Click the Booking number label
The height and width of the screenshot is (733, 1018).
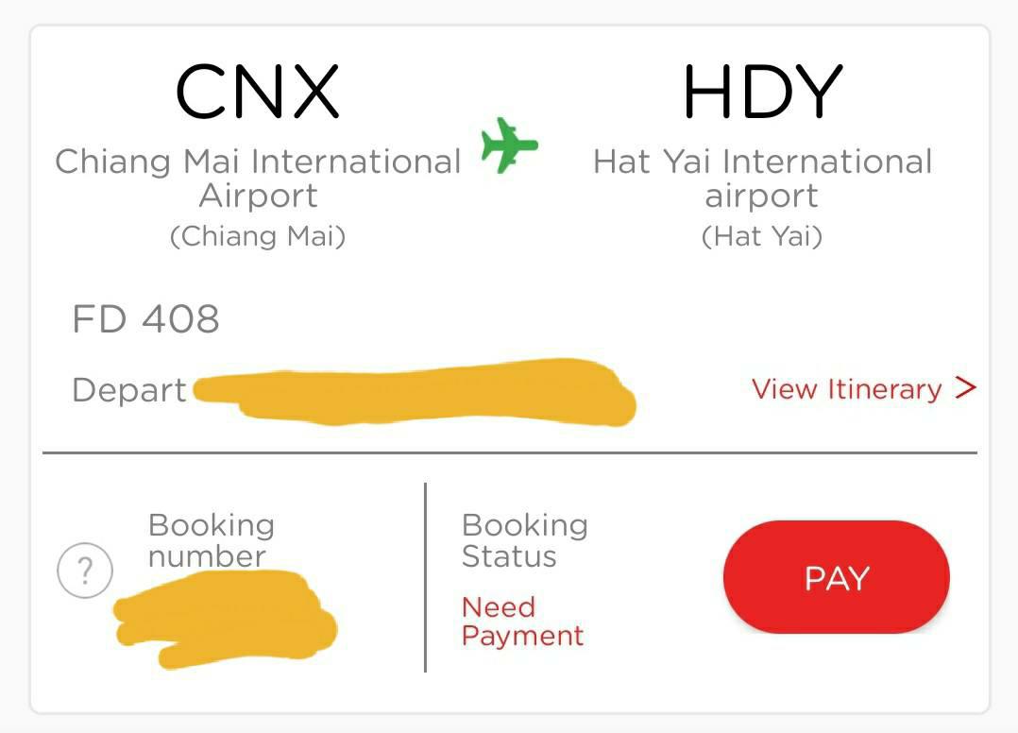211,540
